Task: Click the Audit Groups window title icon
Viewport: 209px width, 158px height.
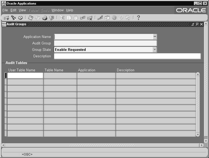Action: pyautogui.click(x=4, y=24)
